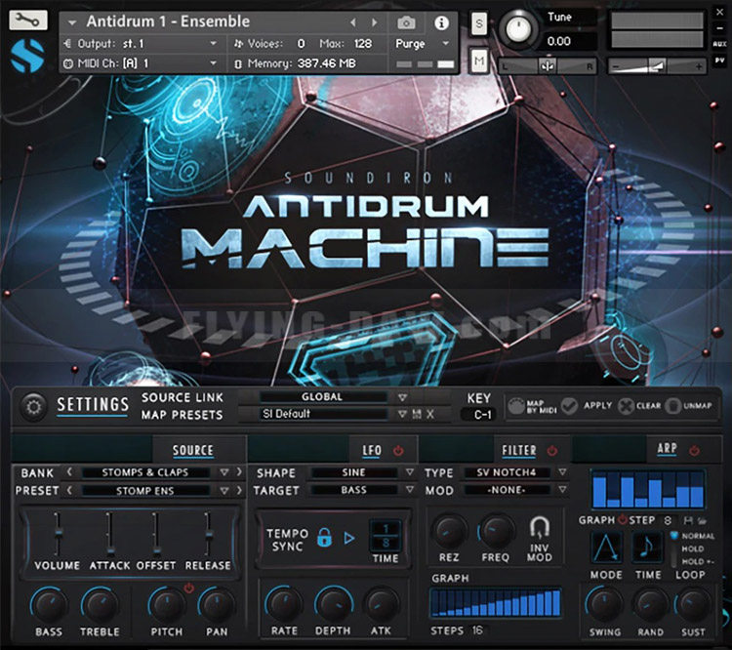Image resolution: width=732 pixels, height=650 pixels.
Task: Toggle the Pitch power button
Action: click(189, 588)
